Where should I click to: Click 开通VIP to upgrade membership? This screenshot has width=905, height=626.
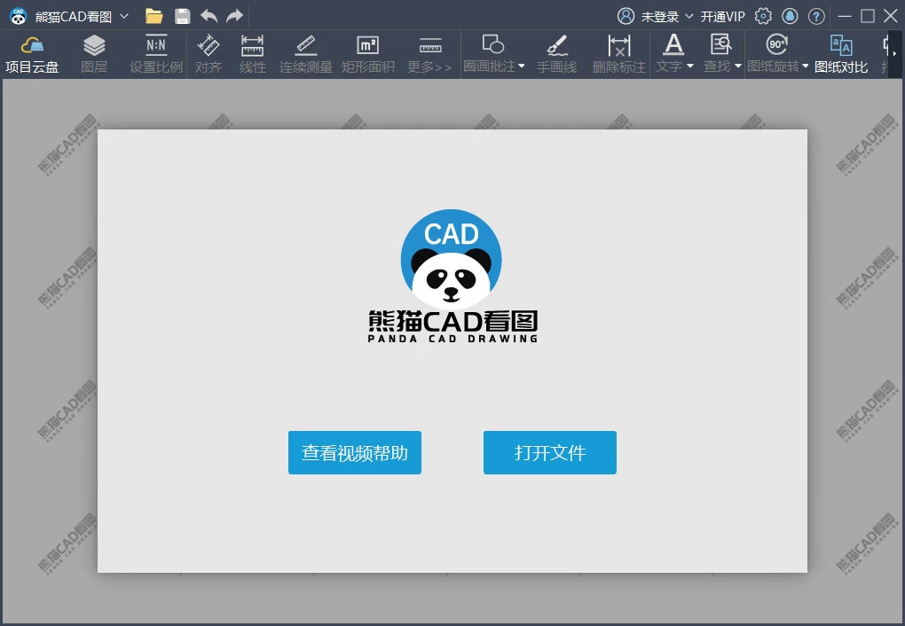pyautogui.click(x=720, y=16)
